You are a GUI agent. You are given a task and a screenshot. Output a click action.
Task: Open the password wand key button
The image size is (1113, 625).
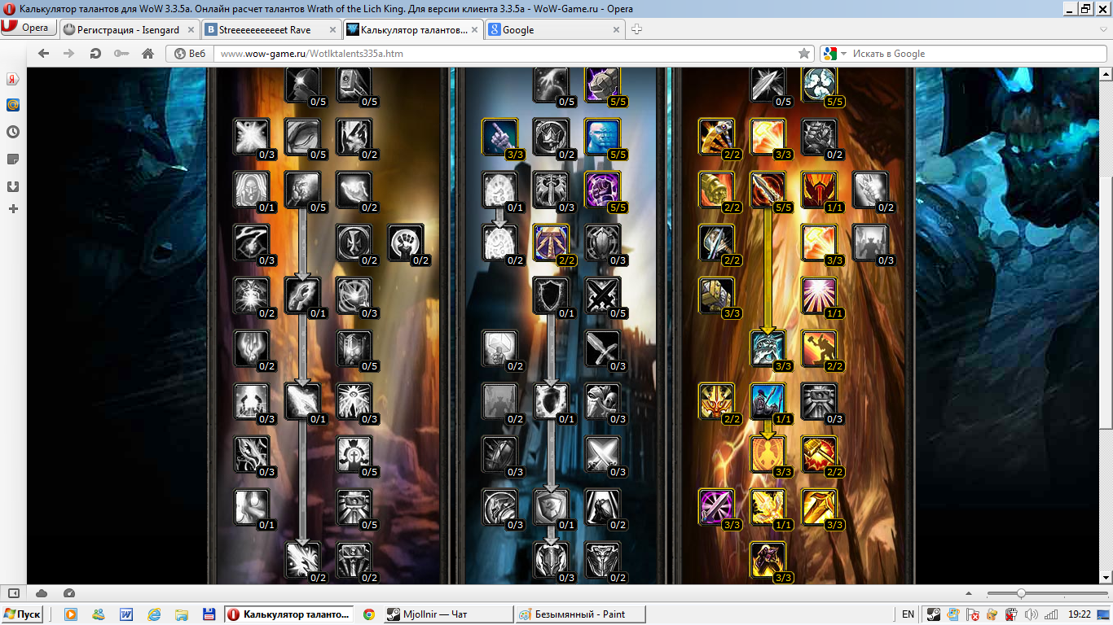click(x=121, y=54)
